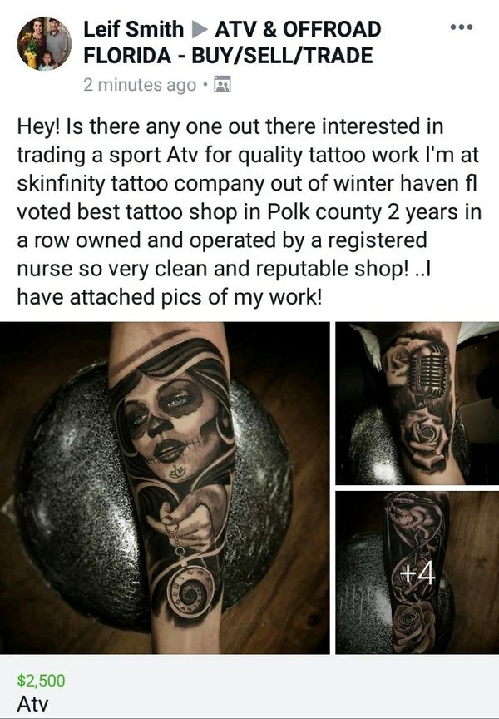Open the three-dot post options menu

(461, 27)
